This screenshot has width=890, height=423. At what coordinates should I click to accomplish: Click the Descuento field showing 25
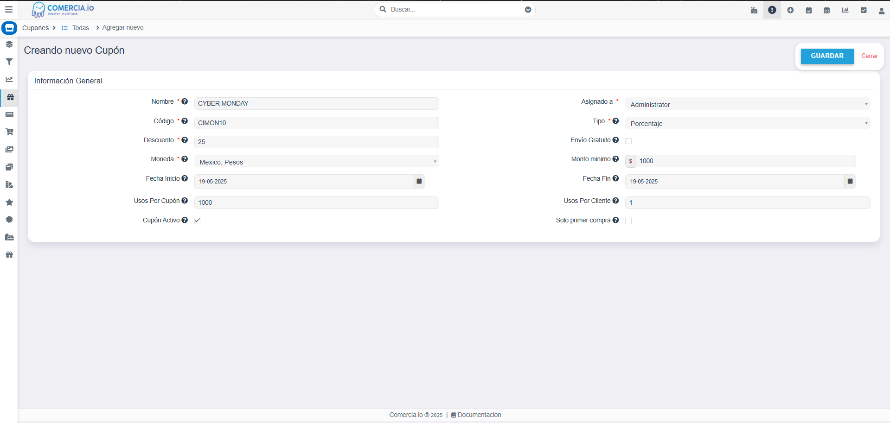(x=317, y=142)
